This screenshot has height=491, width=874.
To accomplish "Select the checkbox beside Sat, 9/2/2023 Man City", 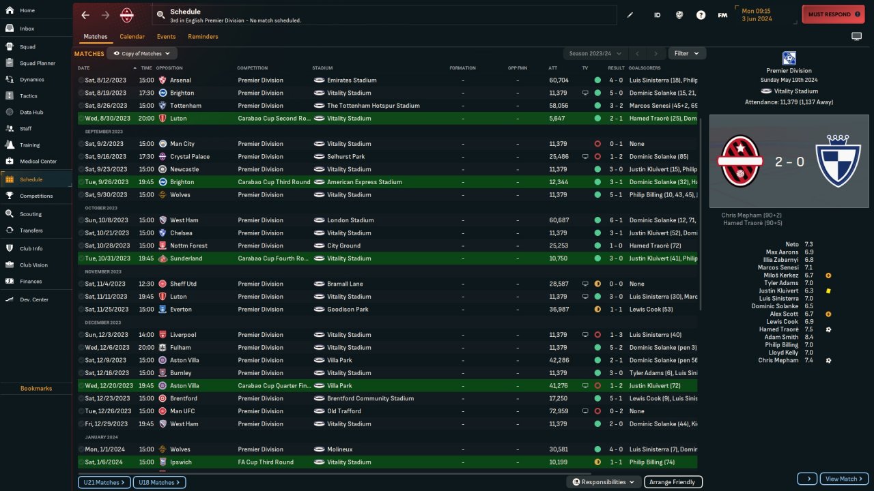I will click(81, 144).
